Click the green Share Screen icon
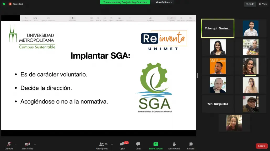The image size is (270, 151). coord(156,144)
